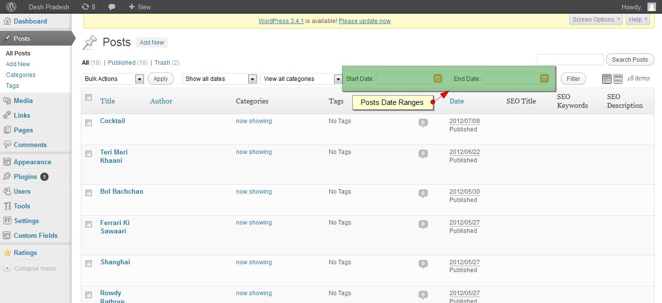The height and width of the screenshot is (303, 662).
Task: Expand the Screen Options panel
Action: point(596,20)
